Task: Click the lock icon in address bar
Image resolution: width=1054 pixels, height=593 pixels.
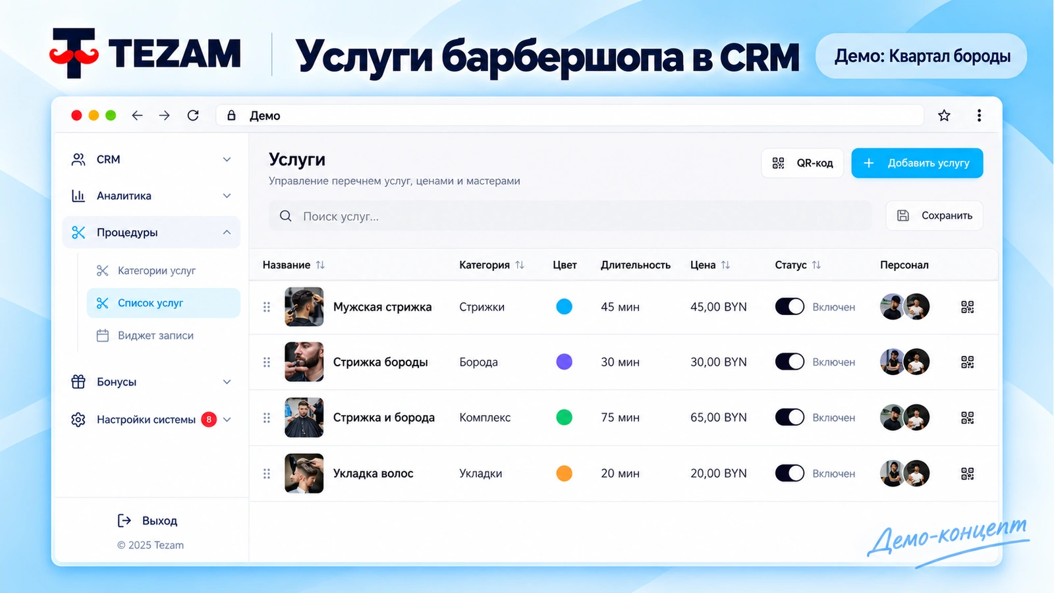Action: (231, 115)
